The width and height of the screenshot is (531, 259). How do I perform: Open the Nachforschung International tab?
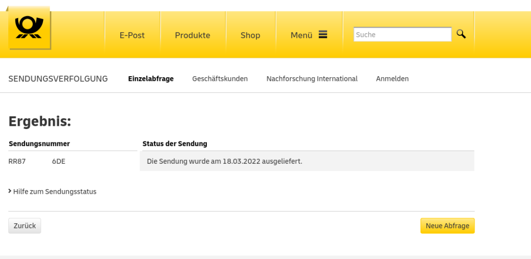(x=312, y=79)
